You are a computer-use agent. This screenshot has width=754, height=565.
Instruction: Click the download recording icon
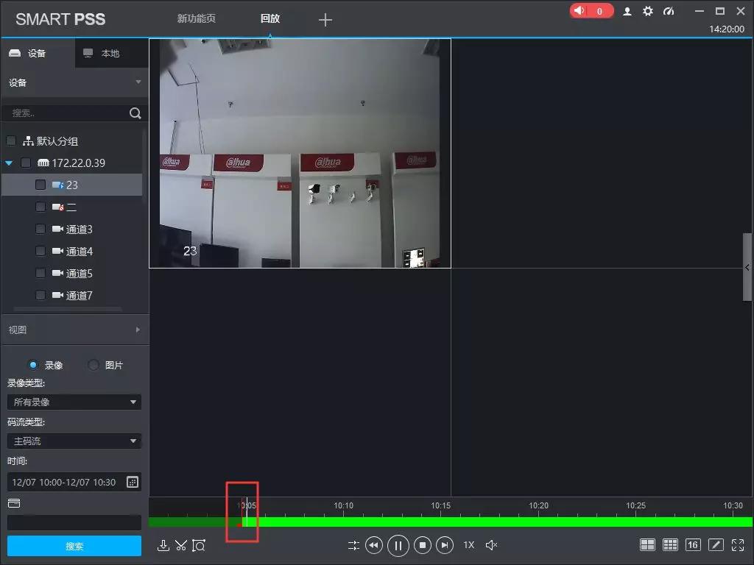tap(163, 545)
